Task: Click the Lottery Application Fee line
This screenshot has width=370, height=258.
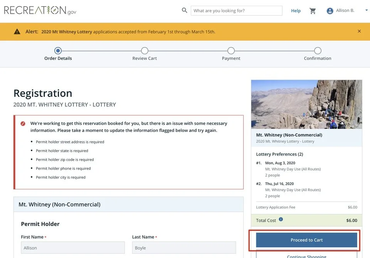Action: pyautogui.click(x=306, y=207)
